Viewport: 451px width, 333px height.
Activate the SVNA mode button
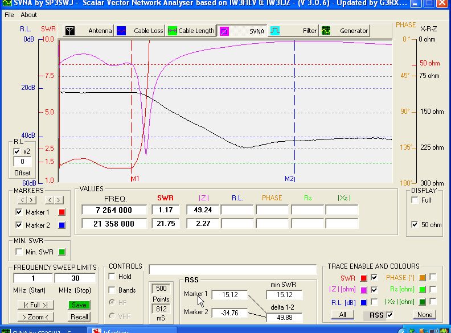(242, 31)
